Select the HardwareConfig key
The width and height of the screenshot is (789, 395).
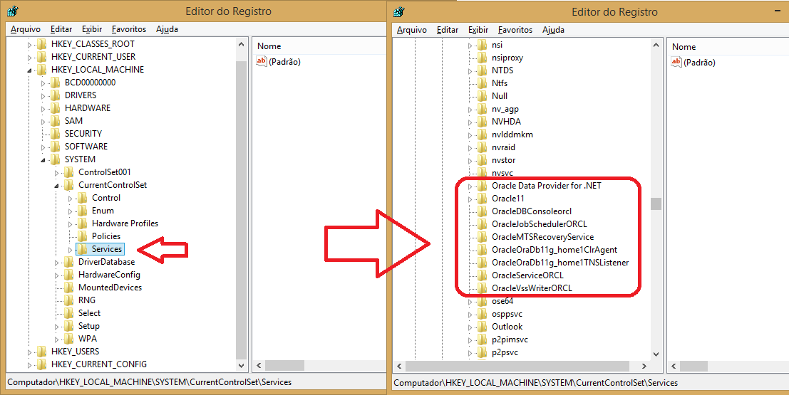(109, 275)
